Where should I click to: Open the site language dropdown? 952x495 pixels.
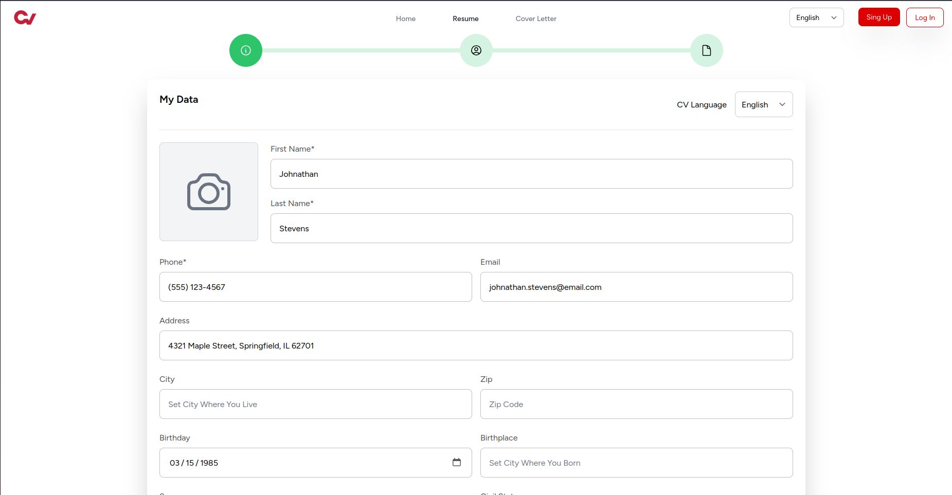coord(816,17)
